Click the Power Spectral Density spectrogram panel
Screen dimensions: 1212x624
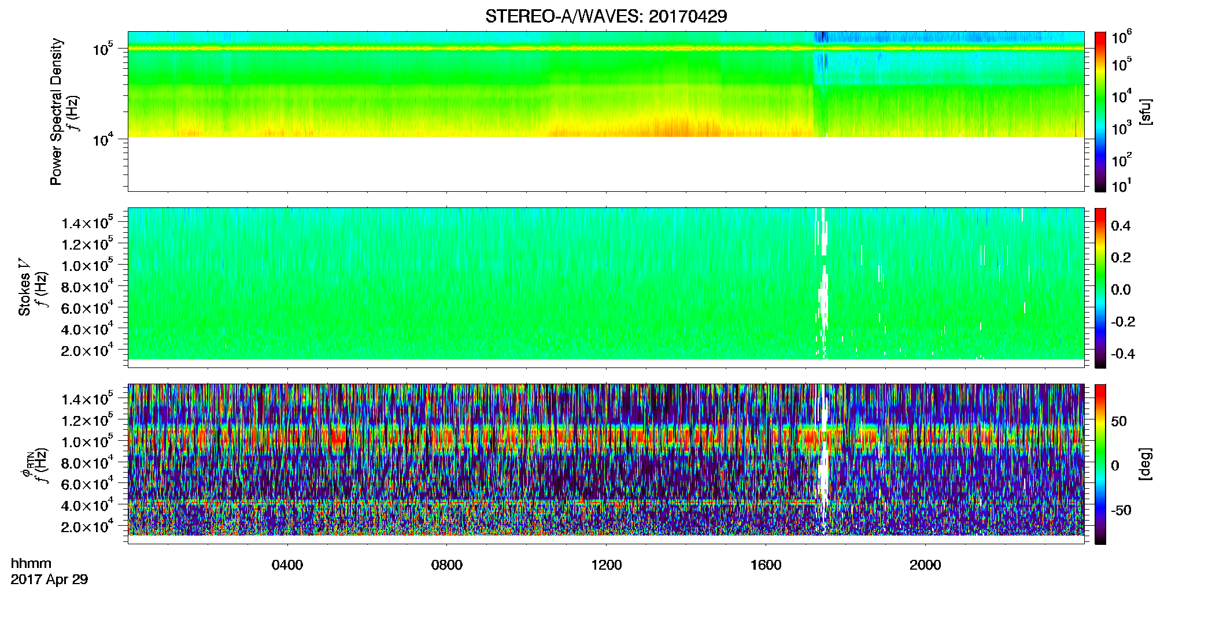(606, 112)
